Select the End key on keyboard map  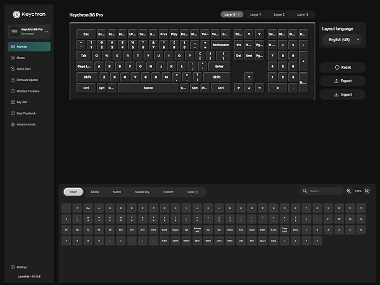pyautogui.click(x=249, y=56)
